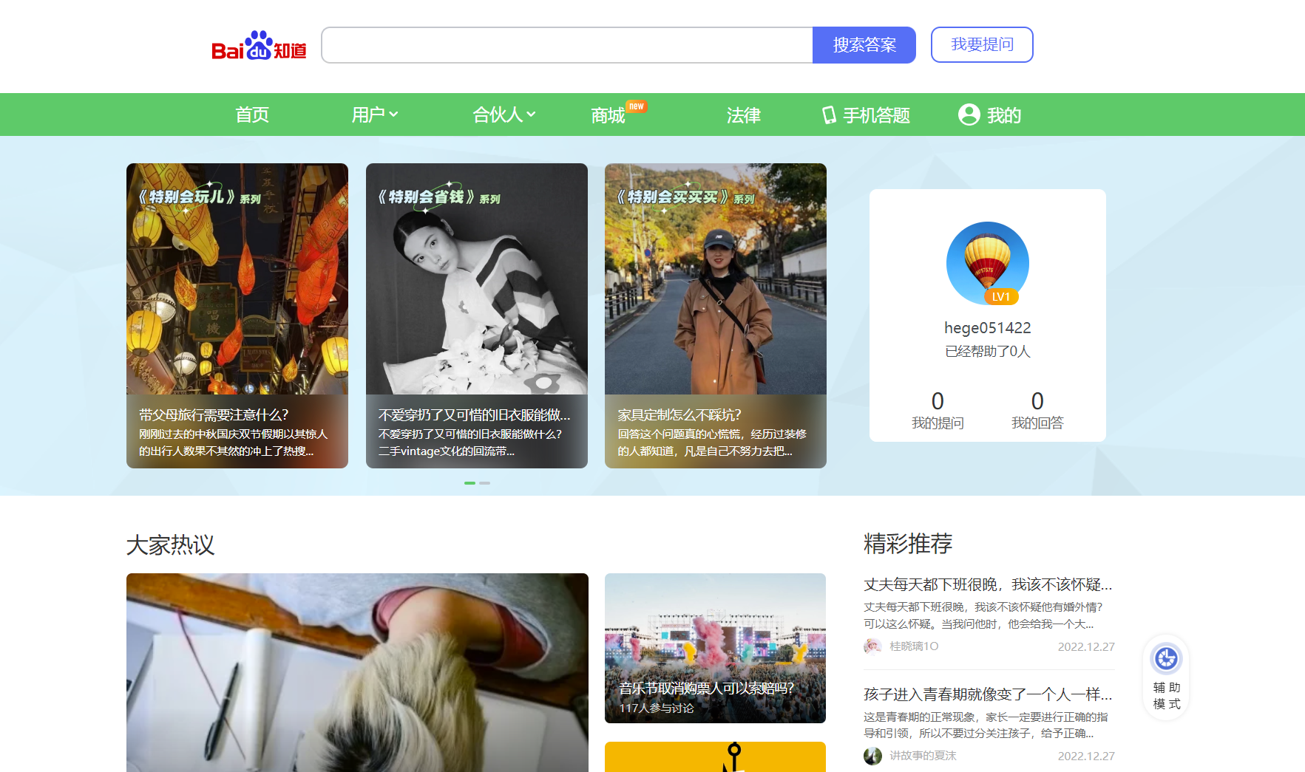Click the user profile icon beside 我的
This screenshot has width=1305, height=772.
(969, 115)
